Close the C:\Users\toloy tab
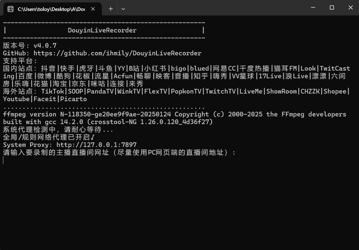The image size is (359, 250). tap(93, 9)
